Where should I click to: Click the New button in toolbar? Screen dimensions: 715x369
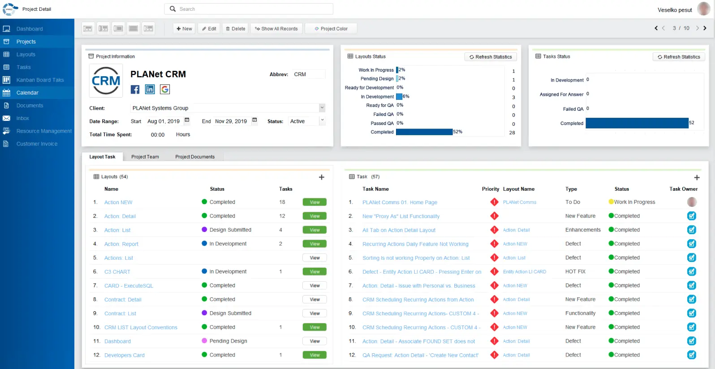tap(184, 29)
